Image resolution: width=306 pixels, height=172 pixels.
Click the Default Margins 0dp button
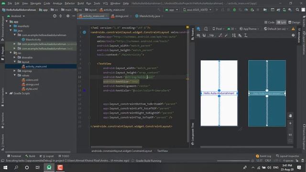(x=212, y=35)
